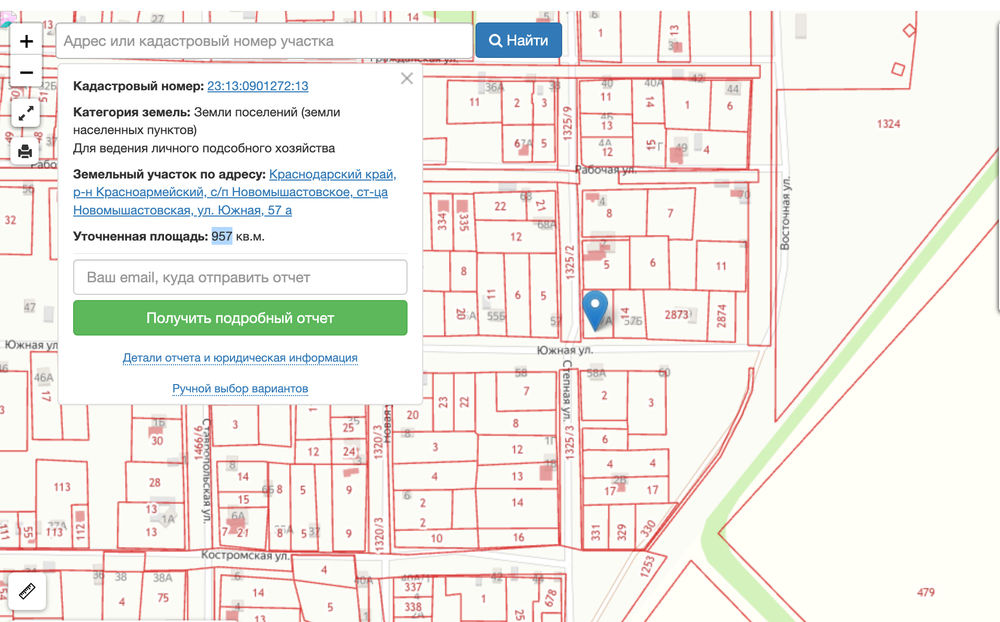Click the blue location pin marker
This screenshot has height=622, width=1000.
595,309
